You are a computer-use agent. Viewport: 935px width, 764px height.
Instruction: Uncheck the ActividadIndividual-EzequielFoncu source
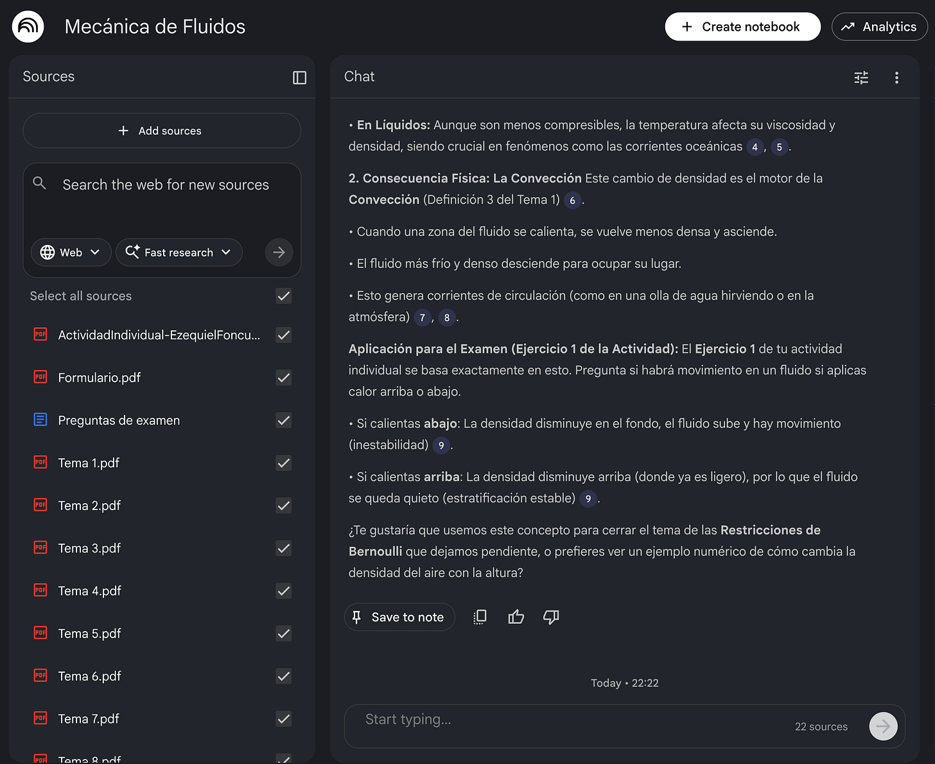(283, 335)
